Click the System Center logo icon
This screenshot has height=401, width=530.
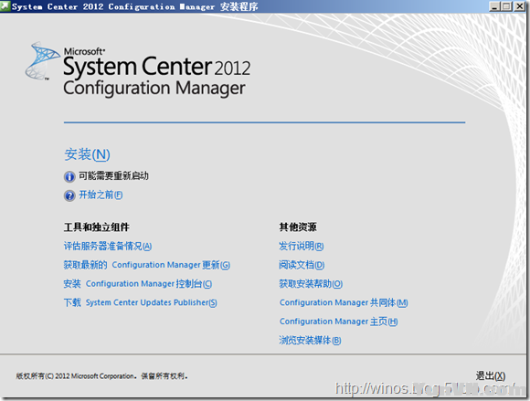(x=42, y=61)
